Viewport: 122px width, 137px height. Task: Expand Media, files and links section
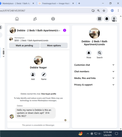[94, 78]
